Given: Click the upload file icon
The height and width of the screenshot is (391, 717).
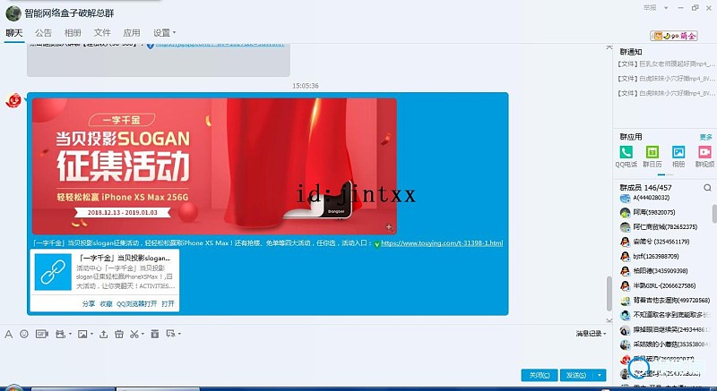Looking at the screenshot, I should point(103,335).
